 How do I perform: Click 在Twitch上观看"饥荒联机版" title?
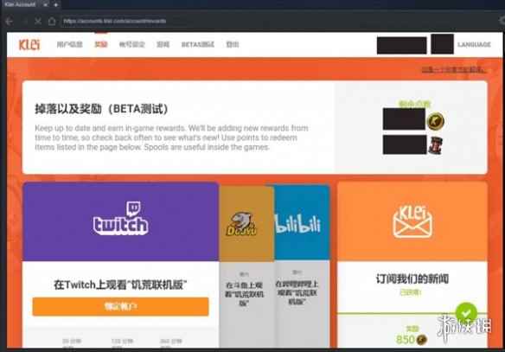pos(120,285)
